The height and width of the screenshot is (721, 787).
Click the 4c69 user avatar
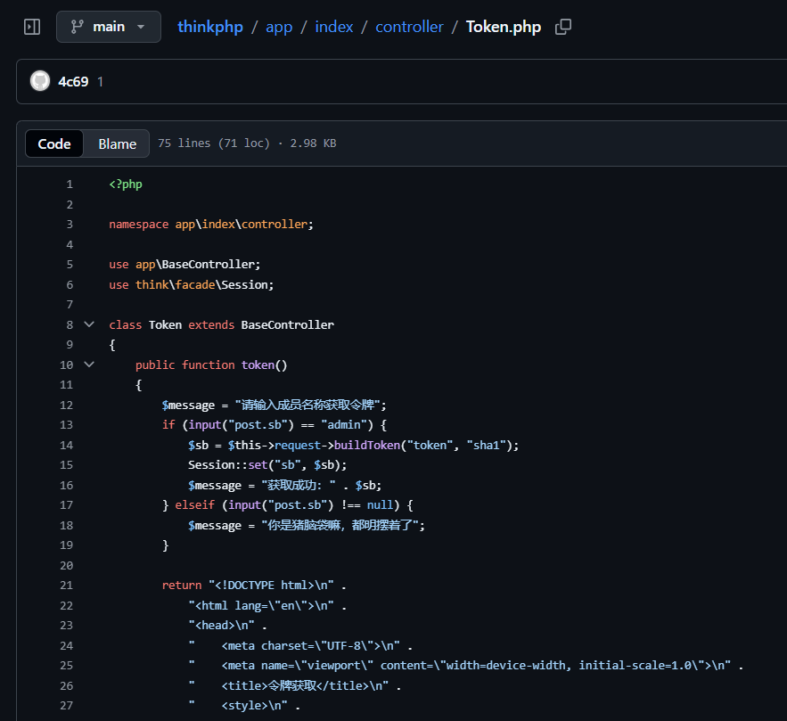(x=40, y=81)
